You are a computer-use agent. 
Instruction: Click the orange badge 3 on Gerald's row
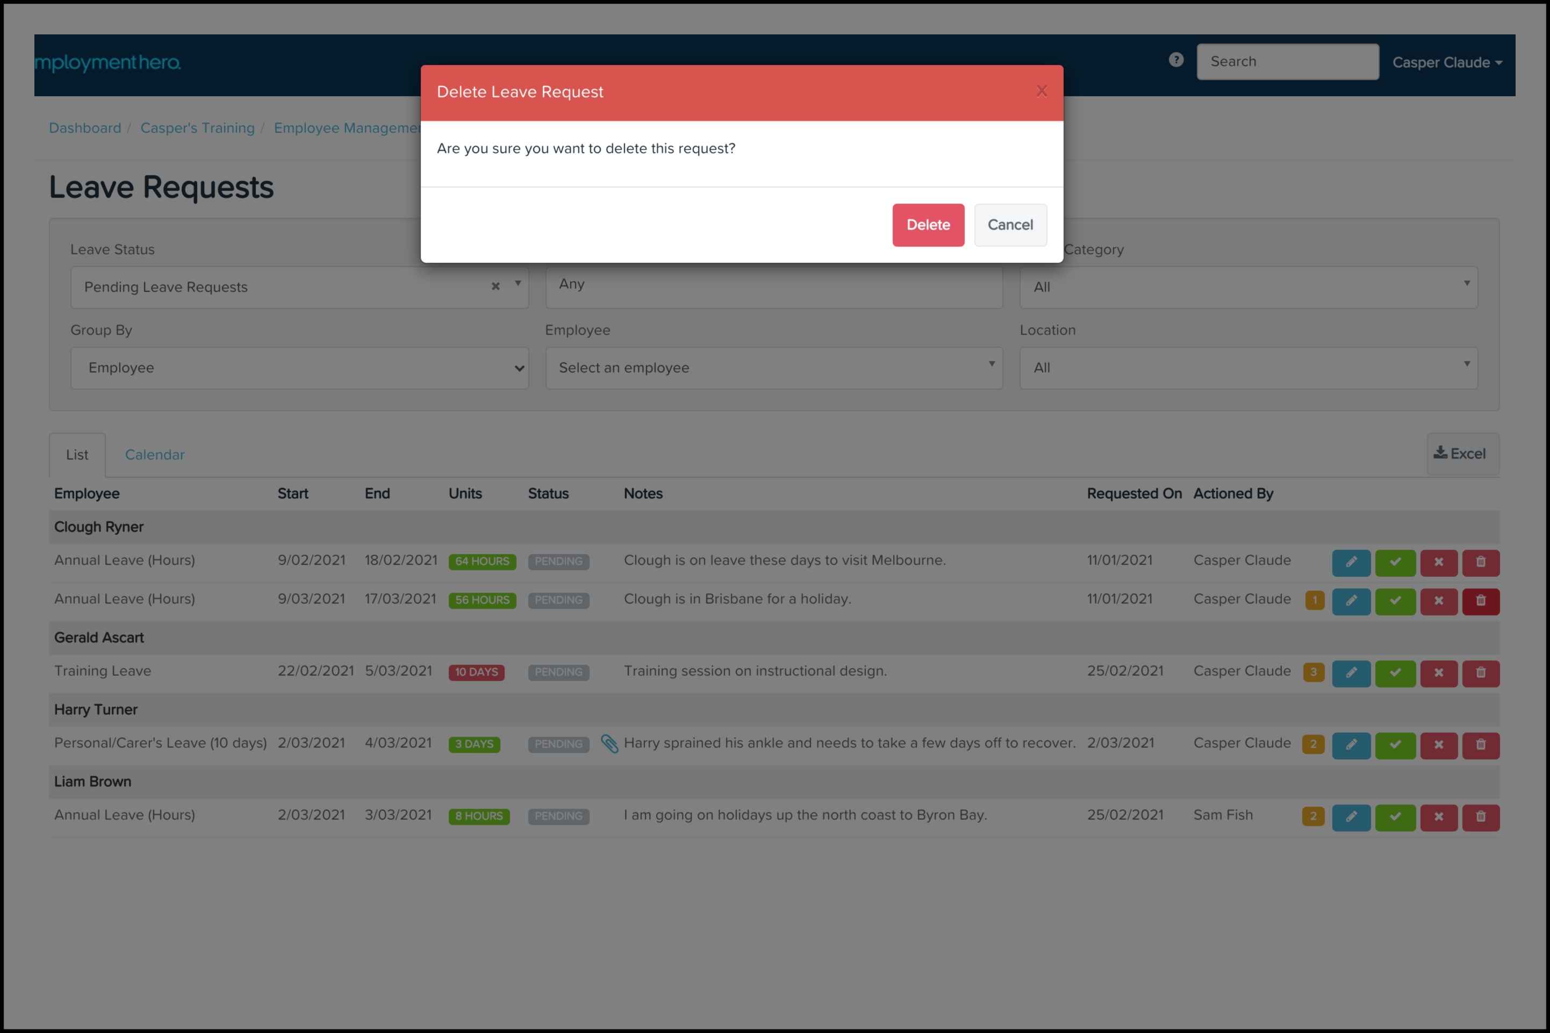pos(1313,672)
